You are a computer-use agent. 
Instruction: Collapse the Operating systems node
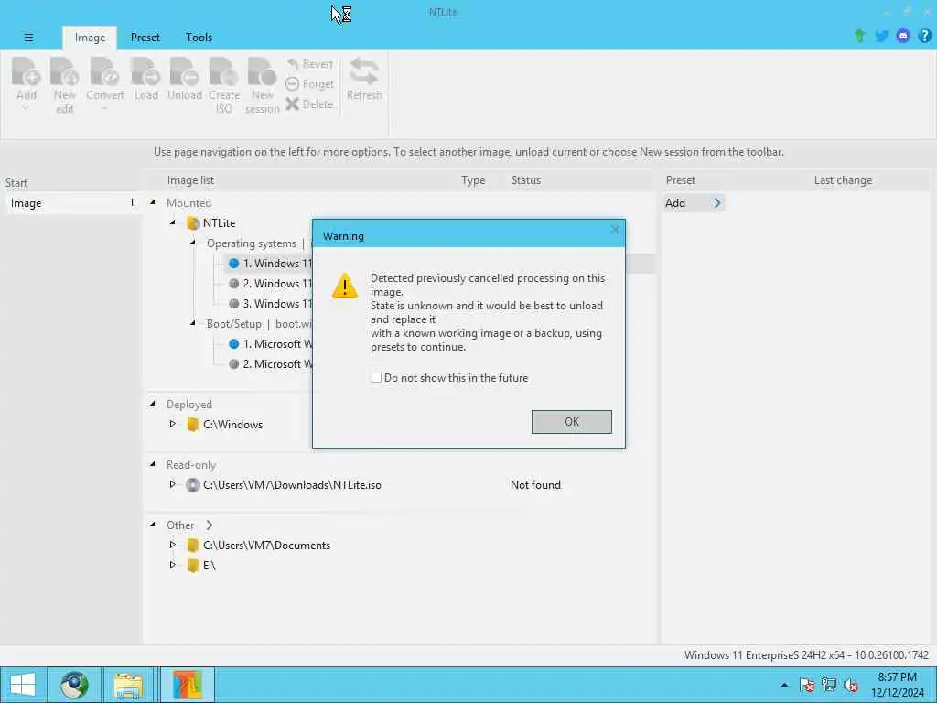click(x=193, y=243)
